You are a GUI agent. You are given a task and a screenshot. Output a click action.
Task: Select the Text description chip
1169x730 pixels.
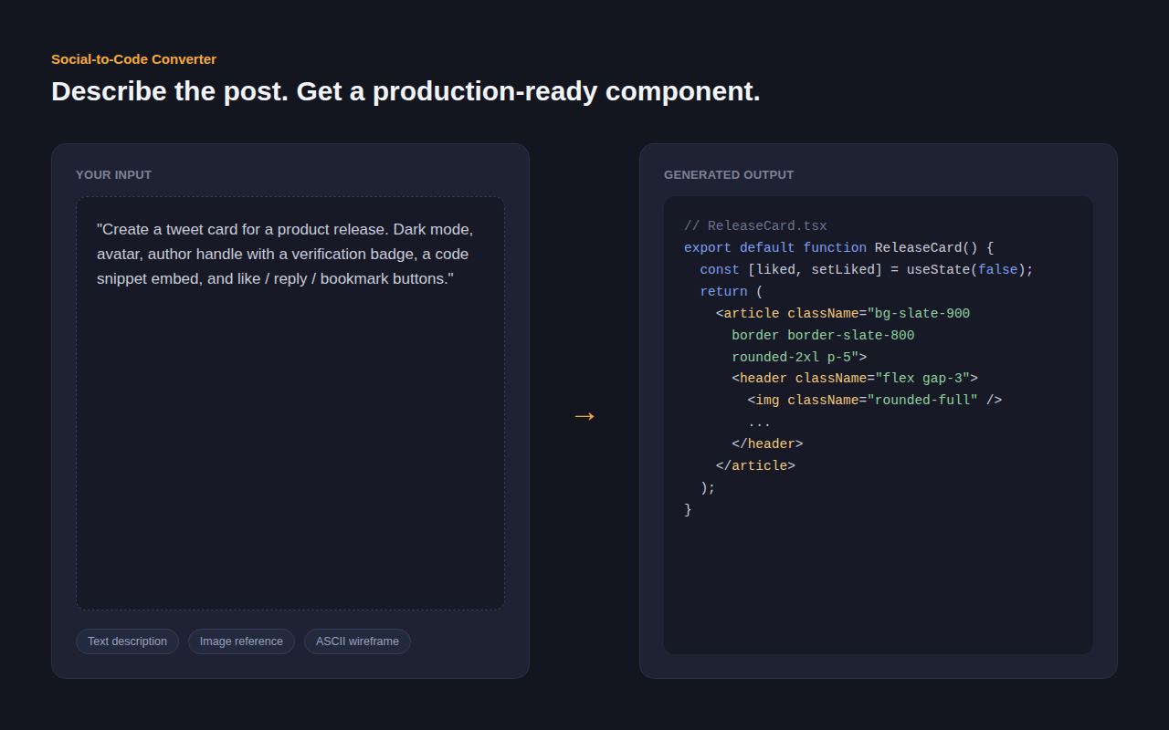click(127, 641)
